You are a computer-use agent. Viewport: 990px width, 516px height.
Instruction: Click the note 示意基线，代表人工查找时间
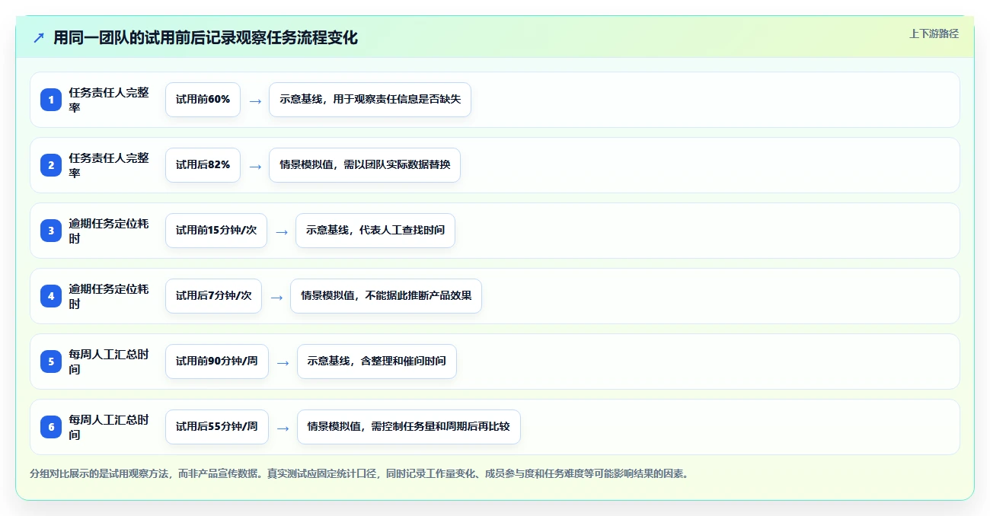[375, 231]
